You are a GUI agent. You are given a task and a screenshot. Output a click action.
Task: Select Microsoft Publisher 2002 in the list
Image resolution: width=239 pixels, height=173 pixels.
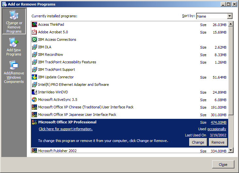[x=130, y=151]
